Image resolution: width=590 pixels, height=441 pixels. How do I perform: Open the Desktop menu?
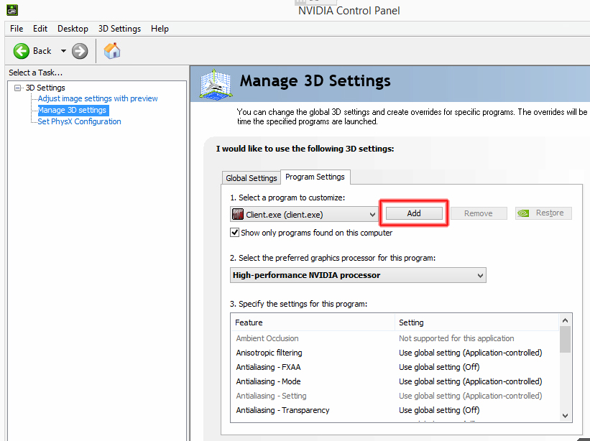tap(73, 29)
